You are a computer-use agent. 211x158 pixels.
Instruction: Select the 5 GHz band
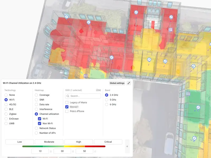tap(107, 100)
